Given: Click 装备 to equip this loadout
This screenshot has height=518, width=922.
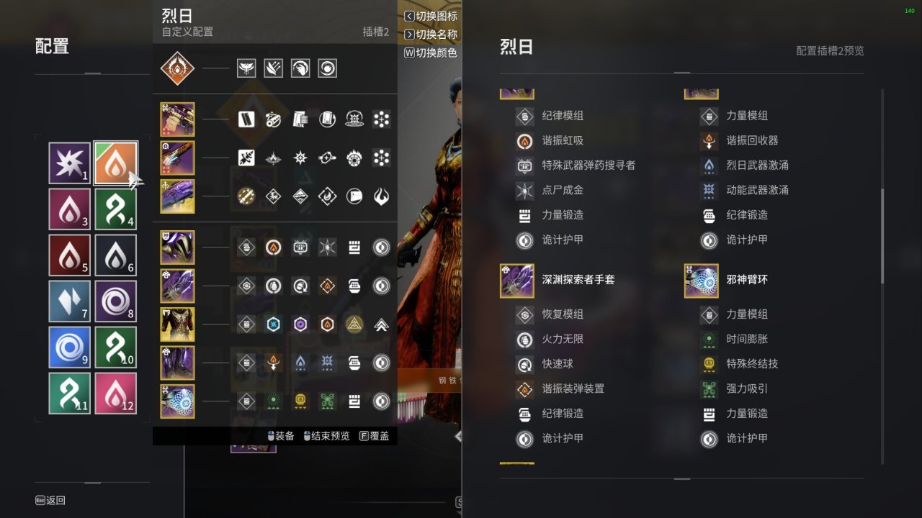Looking at the screenshot, I should point(280,436).
